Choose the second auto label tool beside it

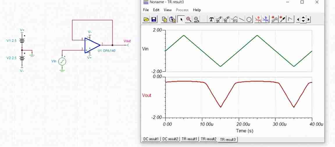tap(226, 19)
